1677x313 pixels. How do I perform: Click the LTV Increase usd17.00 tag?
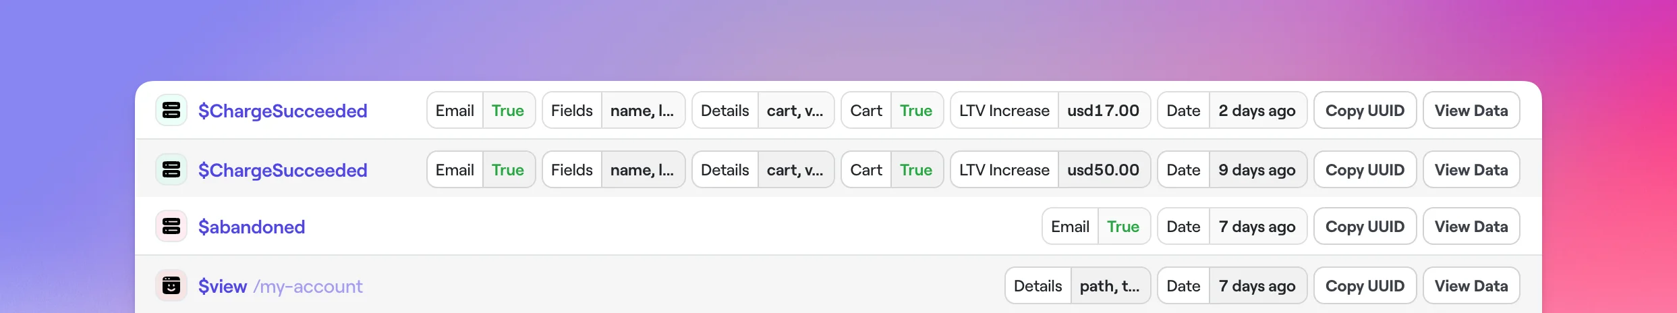coord(1050,111)
